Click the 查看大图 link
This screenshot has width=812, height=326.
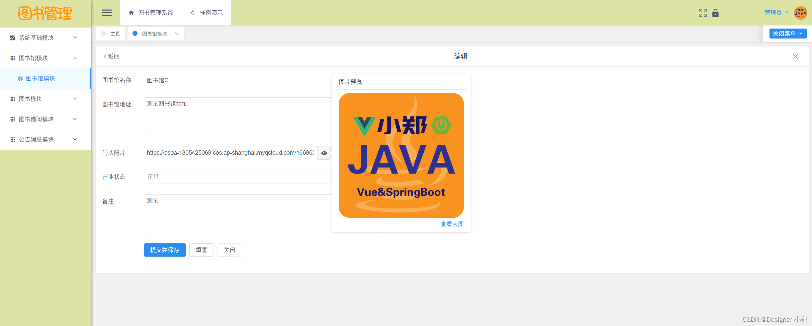[452, 224]
